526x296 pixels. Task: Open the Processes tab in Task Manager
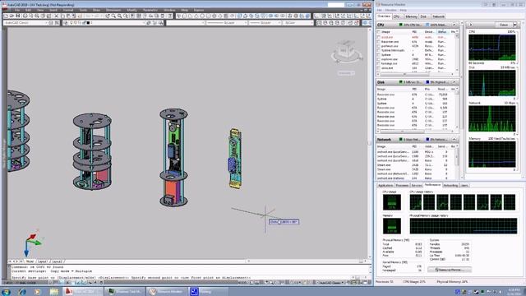point(402,185)
